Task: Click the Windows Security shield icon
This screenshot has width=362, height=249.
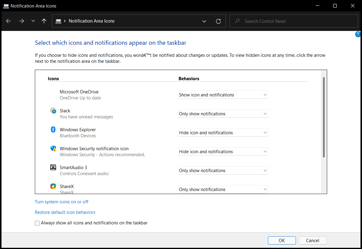Action: click(53, 148)
